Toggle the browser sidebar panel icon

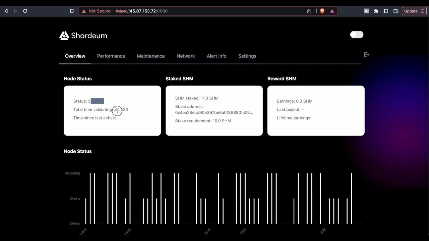click(x=386, y=11)
